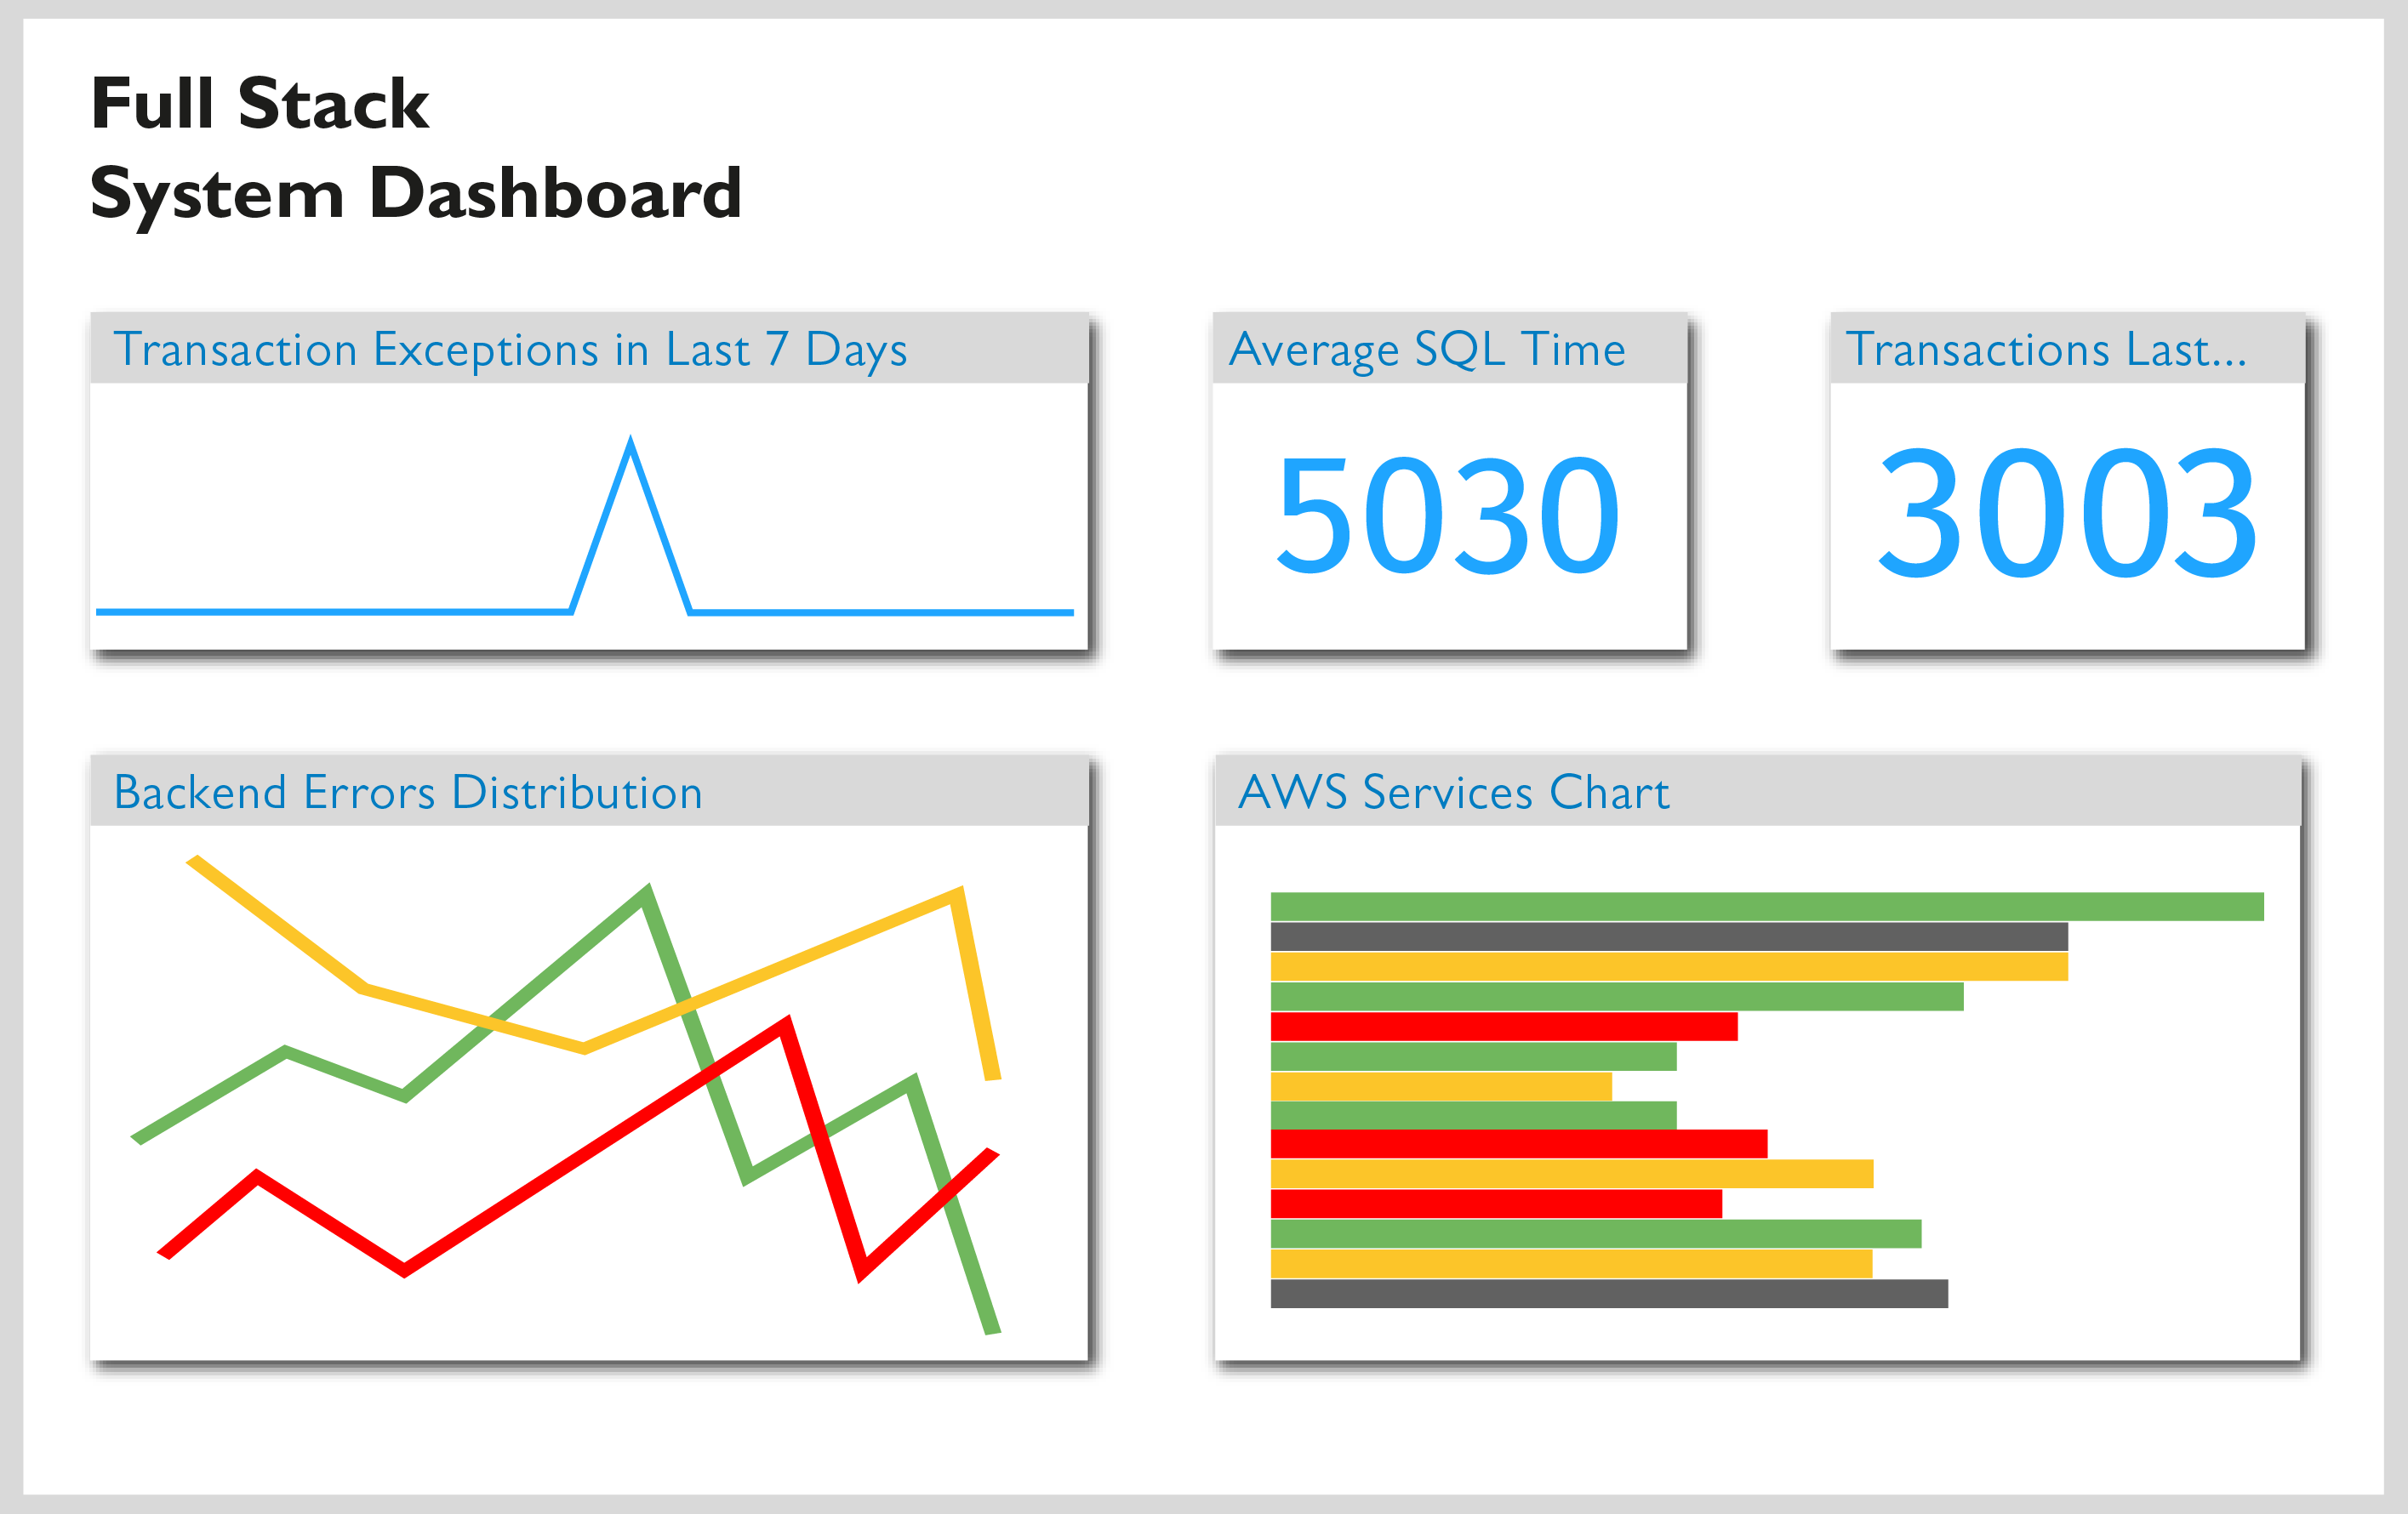The image size is (2408, 1514).
Task: Click the longest green bar at top of AWS chart
Action: 1766,907
